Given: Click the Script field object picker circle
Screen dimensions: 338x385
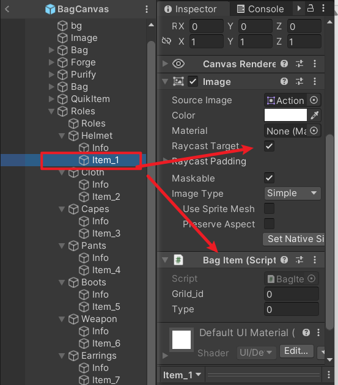Looking at the screenshot, I should point(312,279).
